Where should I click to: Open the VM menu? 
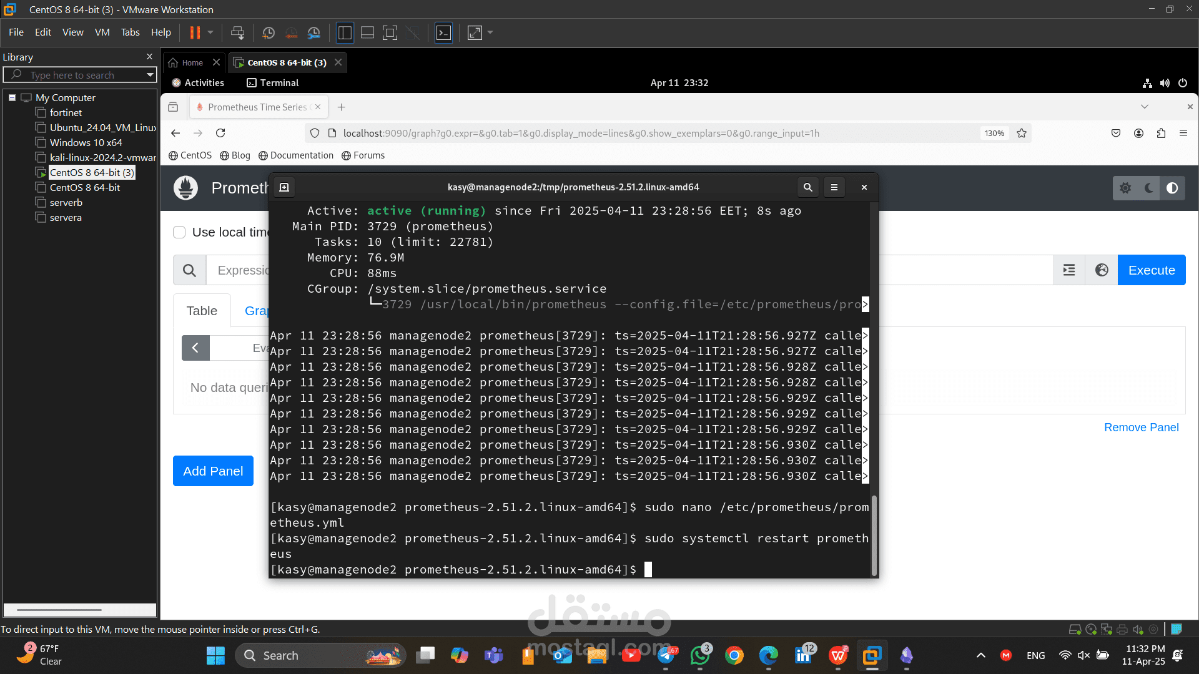[x=102, y=32]
